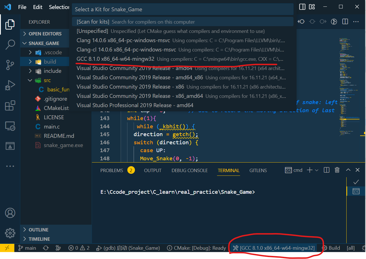Open settings via the gear icon
The width and height of the screenshot is (366, 259).
pyautogui.click(x=10, y=233)
